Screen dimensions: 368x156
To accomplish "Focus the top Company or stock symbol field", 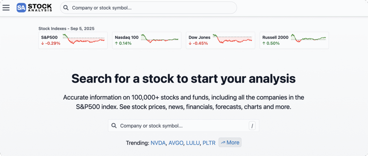I will (x=151, y=8).
